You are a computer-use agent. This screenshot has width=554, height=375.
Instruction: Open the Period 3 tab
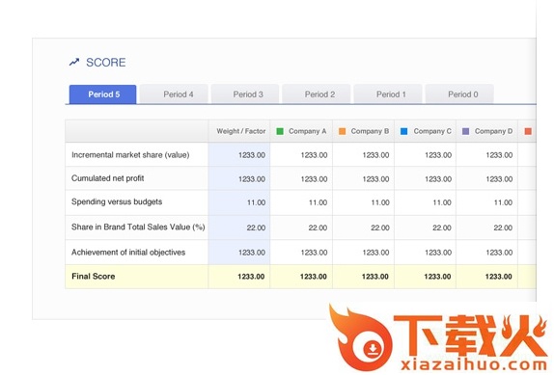pos(245,94)
